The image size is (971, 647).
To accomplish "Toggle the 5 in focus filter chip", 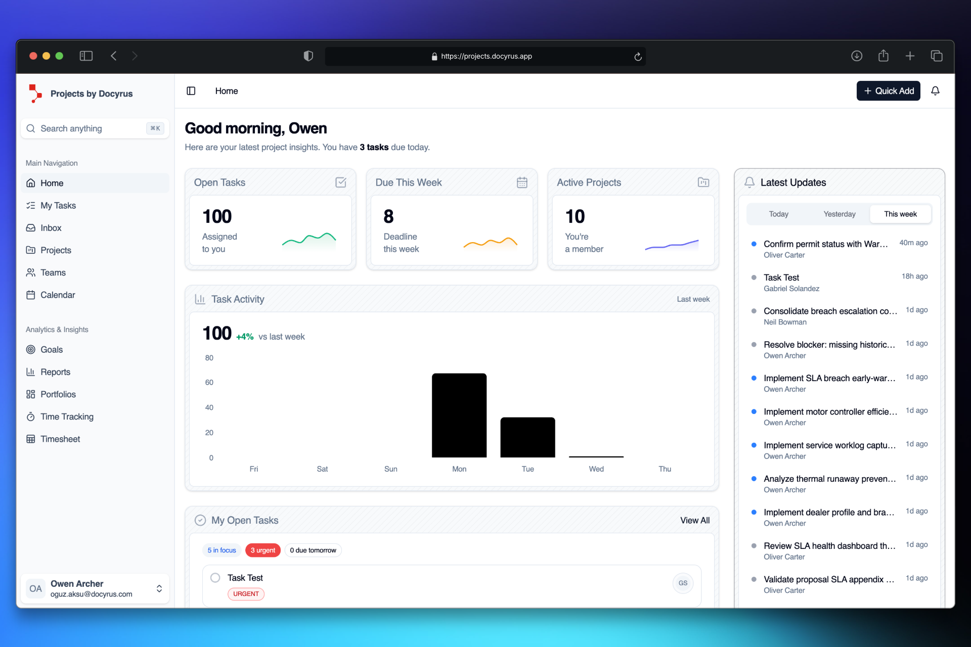I will point(222,550).
